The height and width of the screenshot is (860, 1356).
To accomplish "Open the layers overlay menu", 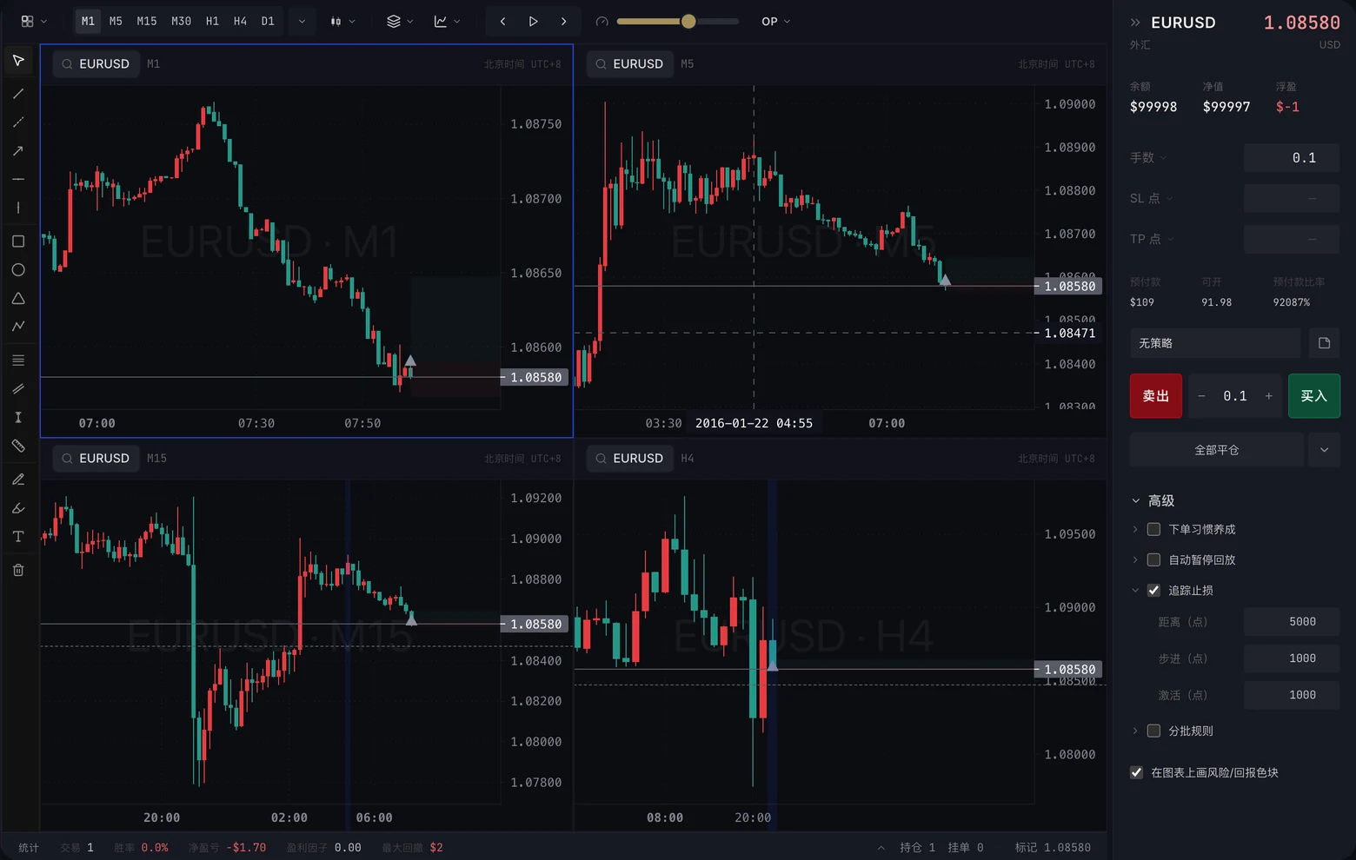I will pyautogui.click(x=400, y=21).
